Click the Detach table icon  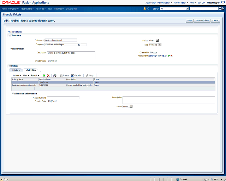point(76,76)
